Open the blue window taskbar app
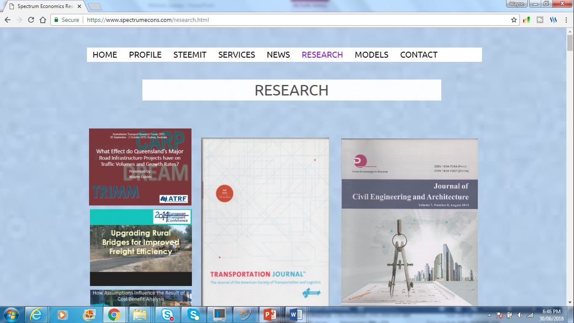The height and width of the screenshot is (323, 574). [x=219, y=315]
